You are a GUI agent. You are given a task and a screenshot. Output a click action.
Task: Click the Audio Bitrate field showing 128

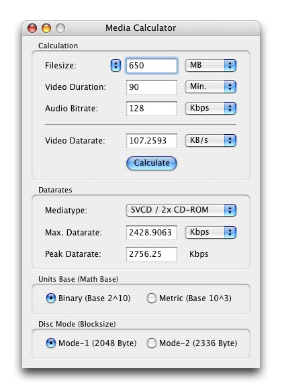pos(152,109)
